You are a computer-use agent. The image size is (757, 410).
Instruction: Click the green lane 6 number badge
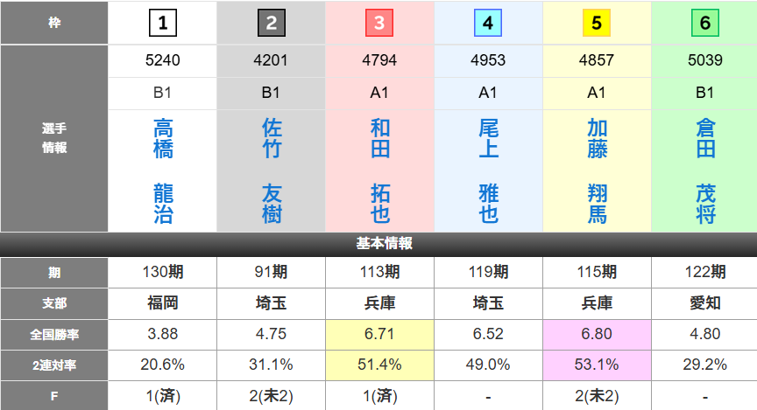(705, 24)
